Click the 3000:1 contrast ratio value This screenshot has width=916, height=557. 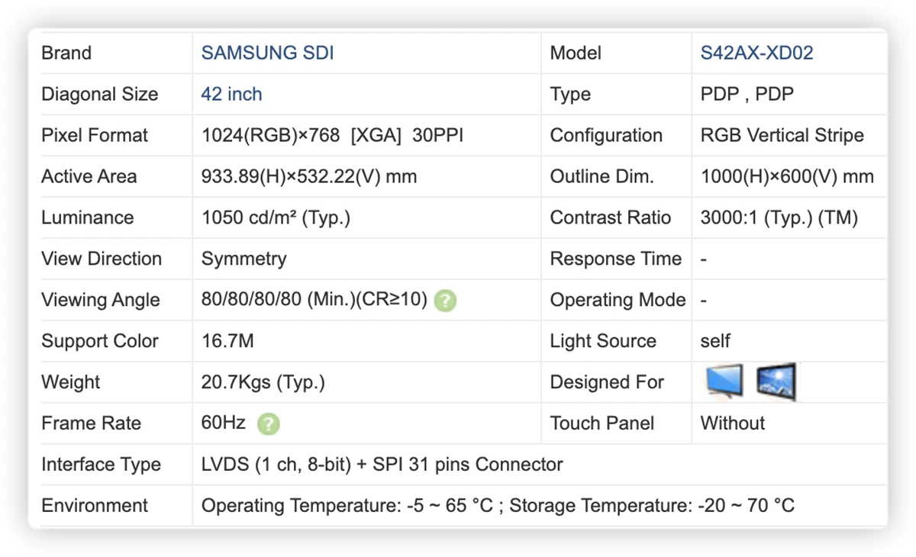(779, 218)
